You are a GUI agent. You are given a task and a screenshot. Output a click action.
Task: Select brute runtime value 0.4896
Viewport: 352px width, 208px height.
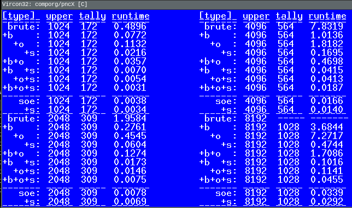[130, 26]
